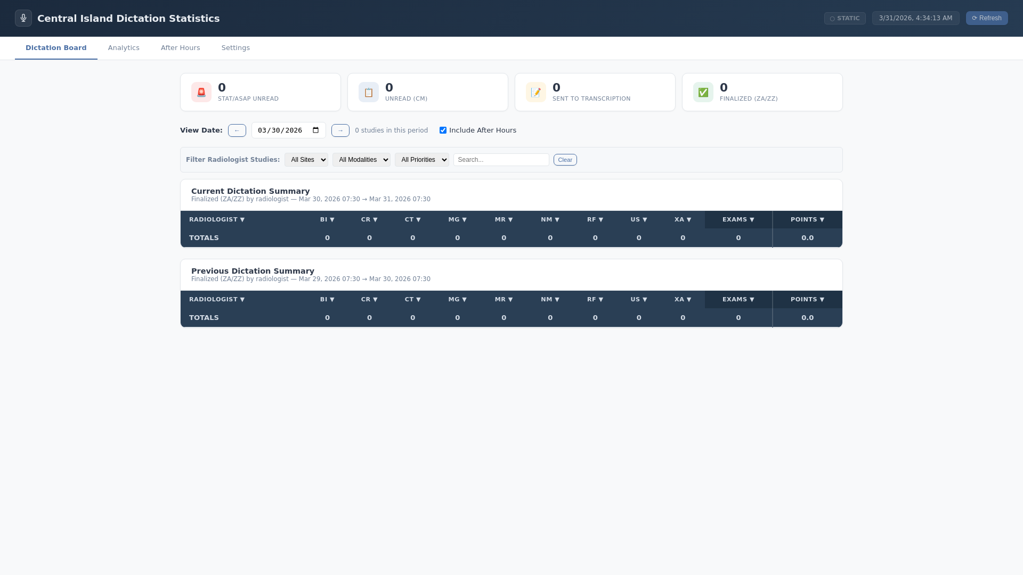
Task: Click the View Date input field
Action: tap(289, 130)
